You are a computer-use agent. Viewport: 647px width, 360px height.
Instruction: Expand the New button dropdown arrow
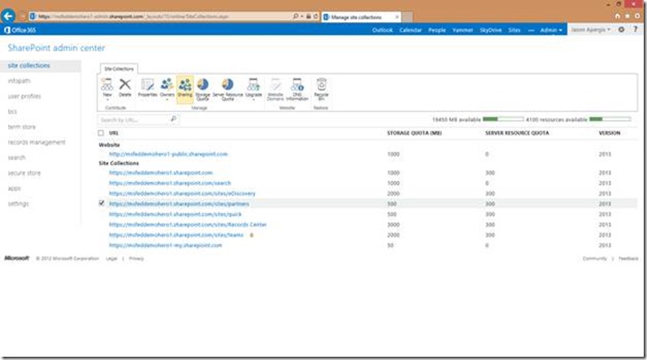107,99
